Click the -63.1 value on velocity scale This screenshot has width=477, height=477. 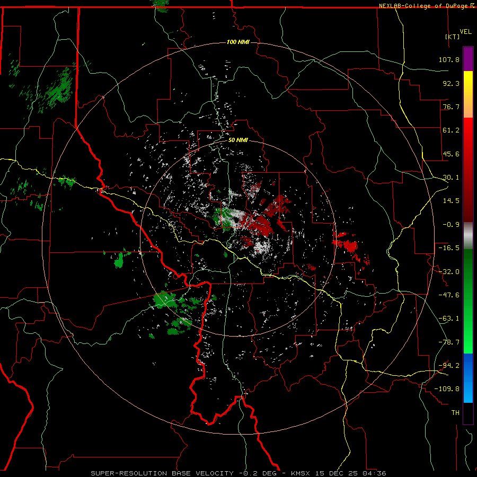coord(449,319)
